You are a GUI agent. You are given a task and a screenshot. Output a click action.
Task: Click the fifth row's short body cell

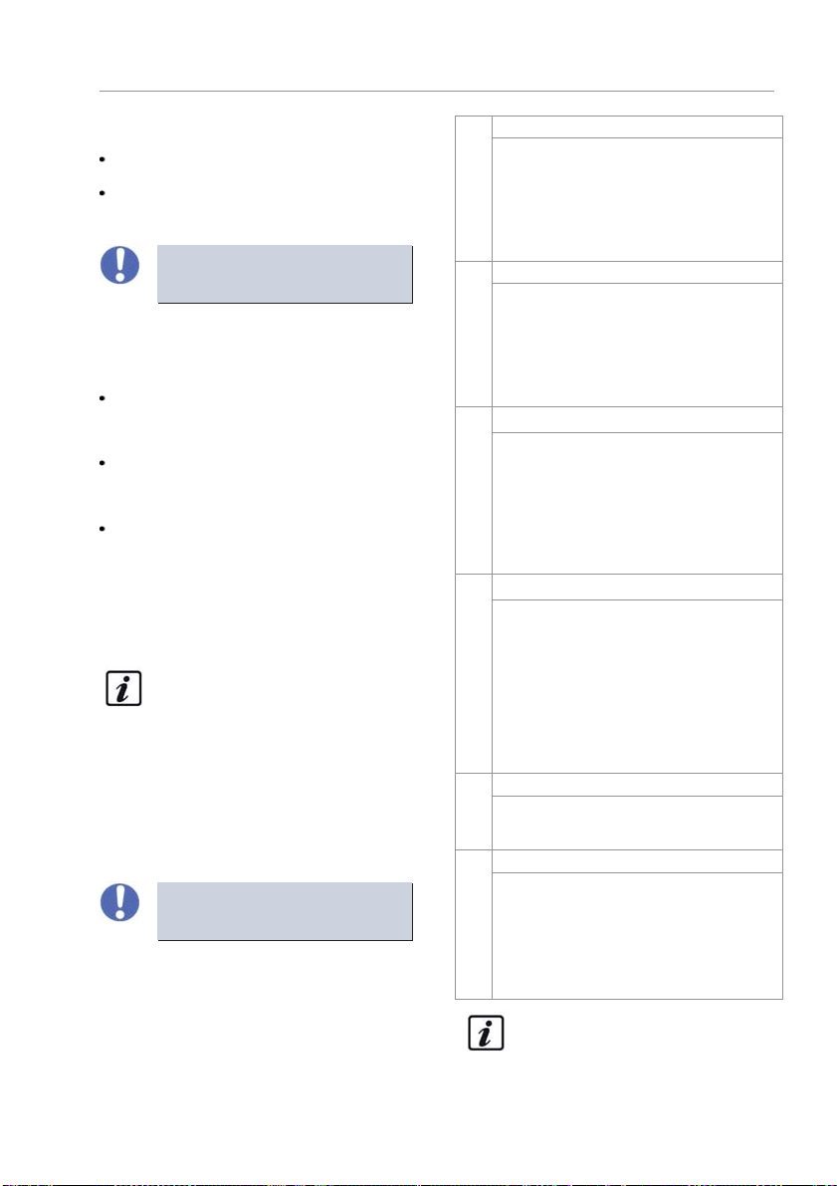coord(637,823)
